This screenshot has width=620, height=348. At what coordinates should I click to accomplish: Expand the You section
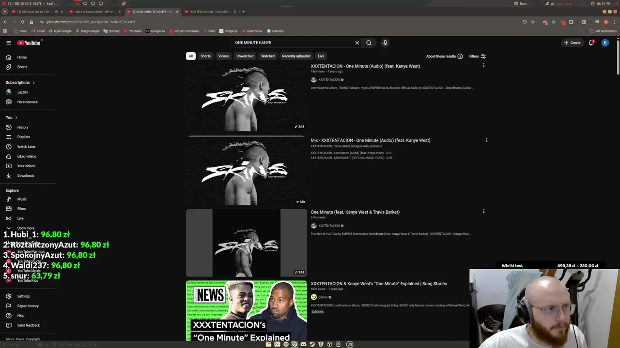12,117
